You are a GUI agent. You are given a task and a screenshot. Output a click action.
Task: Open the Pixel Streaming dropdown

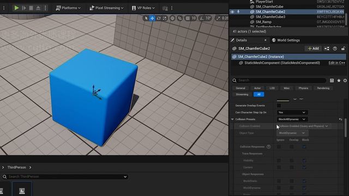click(x=106, y=8)
